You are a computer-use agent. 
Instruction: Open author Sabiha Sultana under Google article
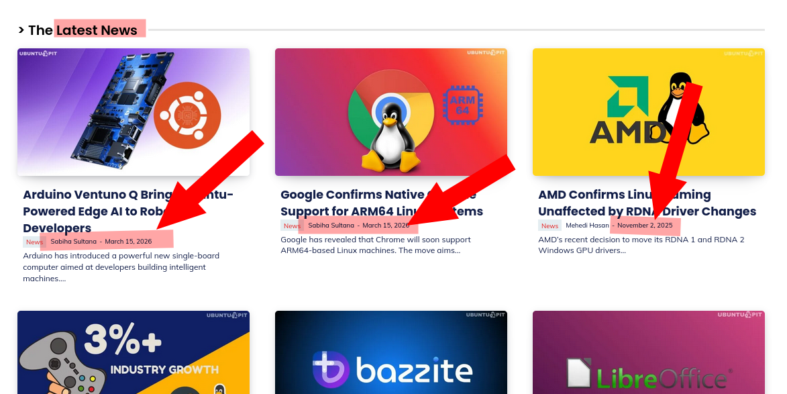pyautogui.click(x=331, y=226)
